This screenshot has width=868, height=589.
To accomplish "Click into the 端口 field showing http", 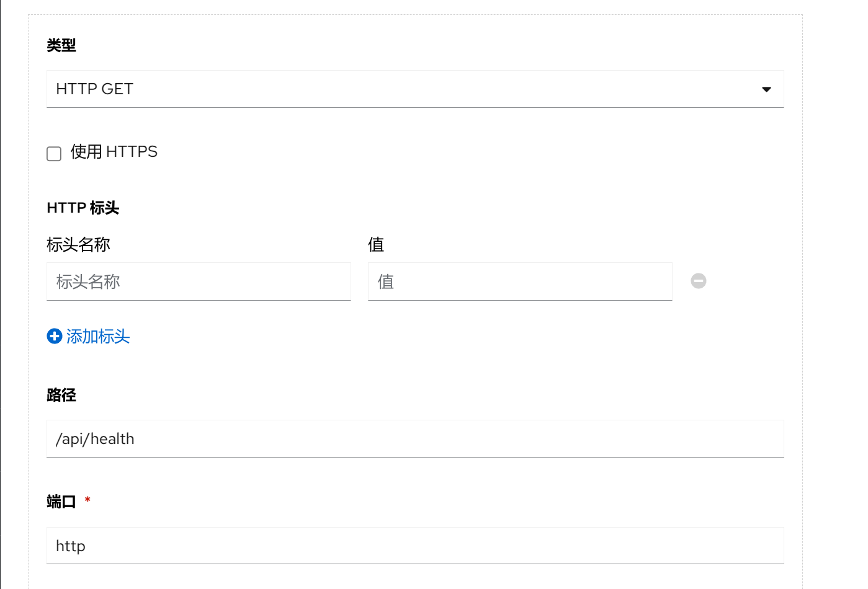I will 414,546.
